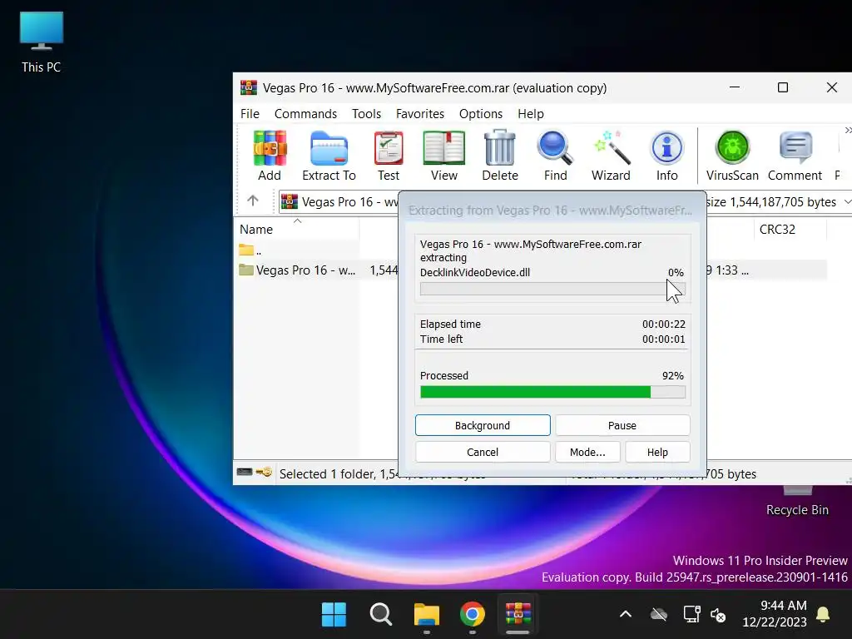Image resolution: width=852 pixels, height=639 pixels.
Task: Launch the Wizard wand icon
Action: pyautogui.click(x=611, y=155)
